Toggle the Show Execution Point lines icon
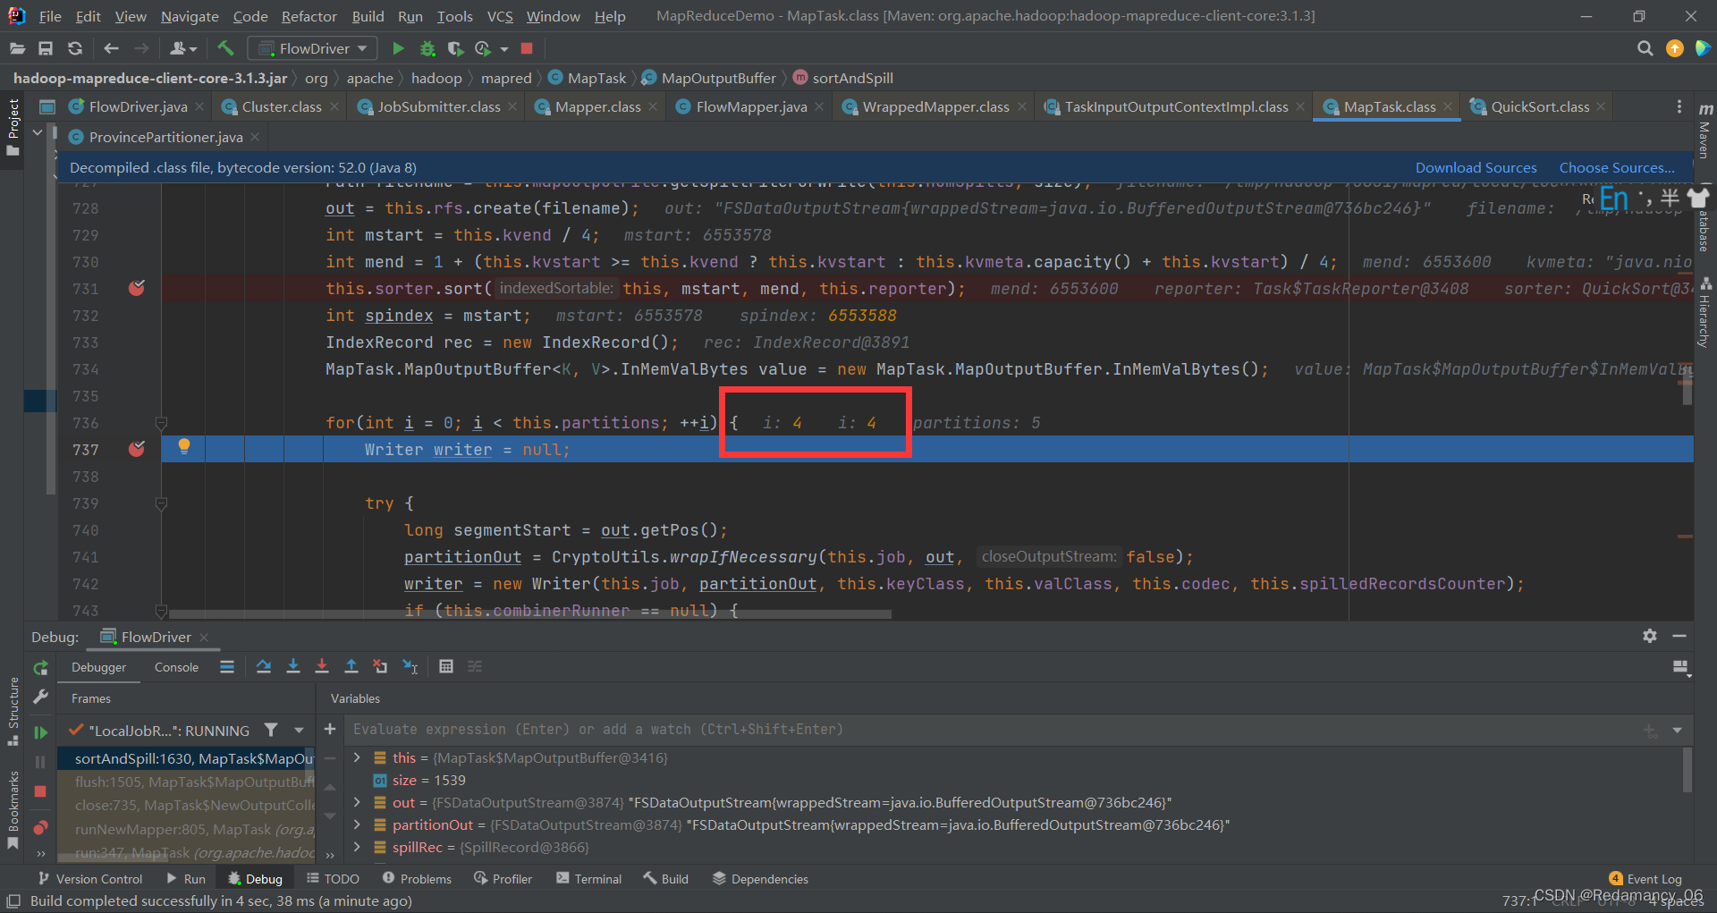Image resolution: width=1717 pixels, height=913 pixels. [x=227, y=666]
